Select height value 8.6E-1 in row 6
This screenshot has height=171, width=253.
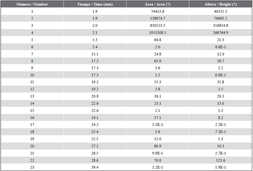(220, 47)
